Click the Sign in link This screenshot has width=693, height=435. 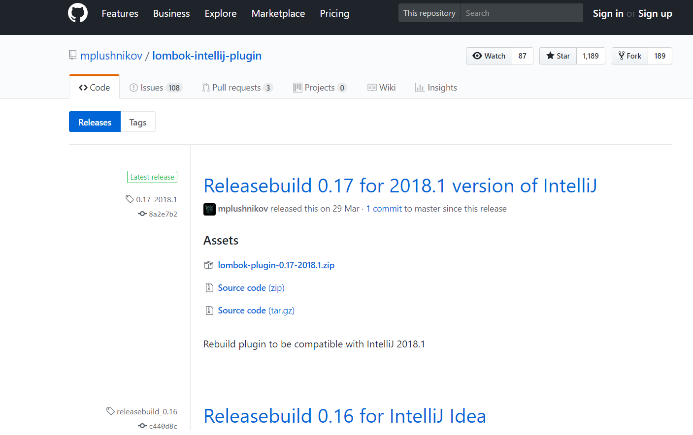608,13
